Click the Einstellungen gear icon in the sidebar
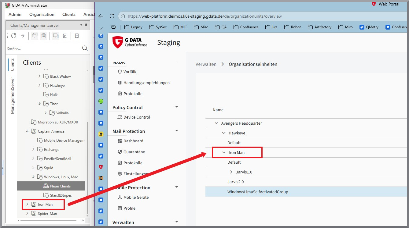The image size is (409, 228). pos(120,174)
